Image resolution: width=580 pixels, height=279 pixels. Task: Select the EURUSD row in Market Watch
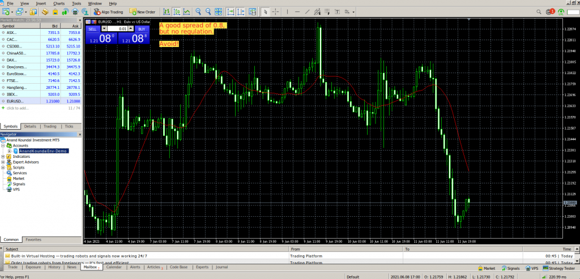click(41, 101)
